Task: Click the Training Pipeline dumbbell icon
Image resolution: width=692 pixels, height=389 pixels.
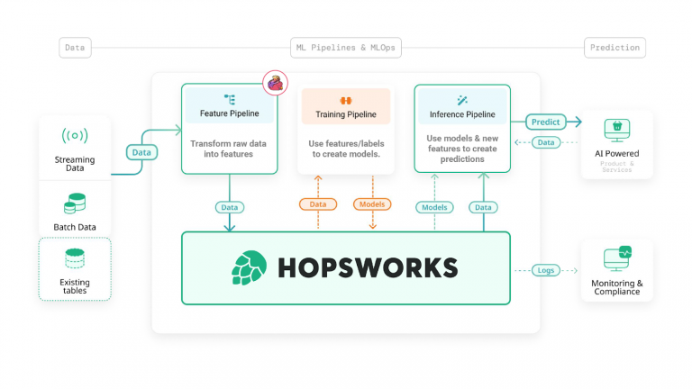Action: 346,101
